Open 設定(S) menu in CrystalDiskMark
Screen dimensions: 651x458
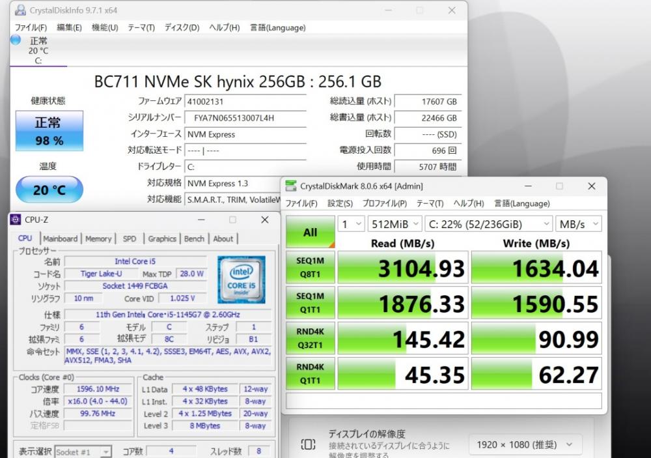(x=340, y=203)
